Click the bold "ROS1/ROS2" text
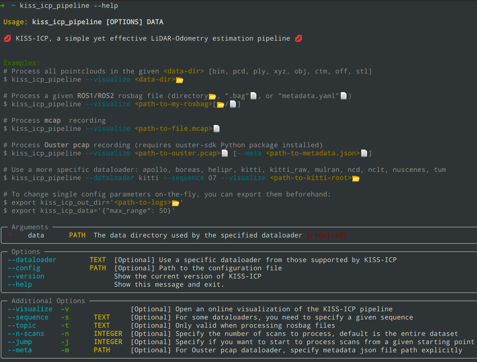The height and width of the screenshot is (362, 477). pos(95,96)
